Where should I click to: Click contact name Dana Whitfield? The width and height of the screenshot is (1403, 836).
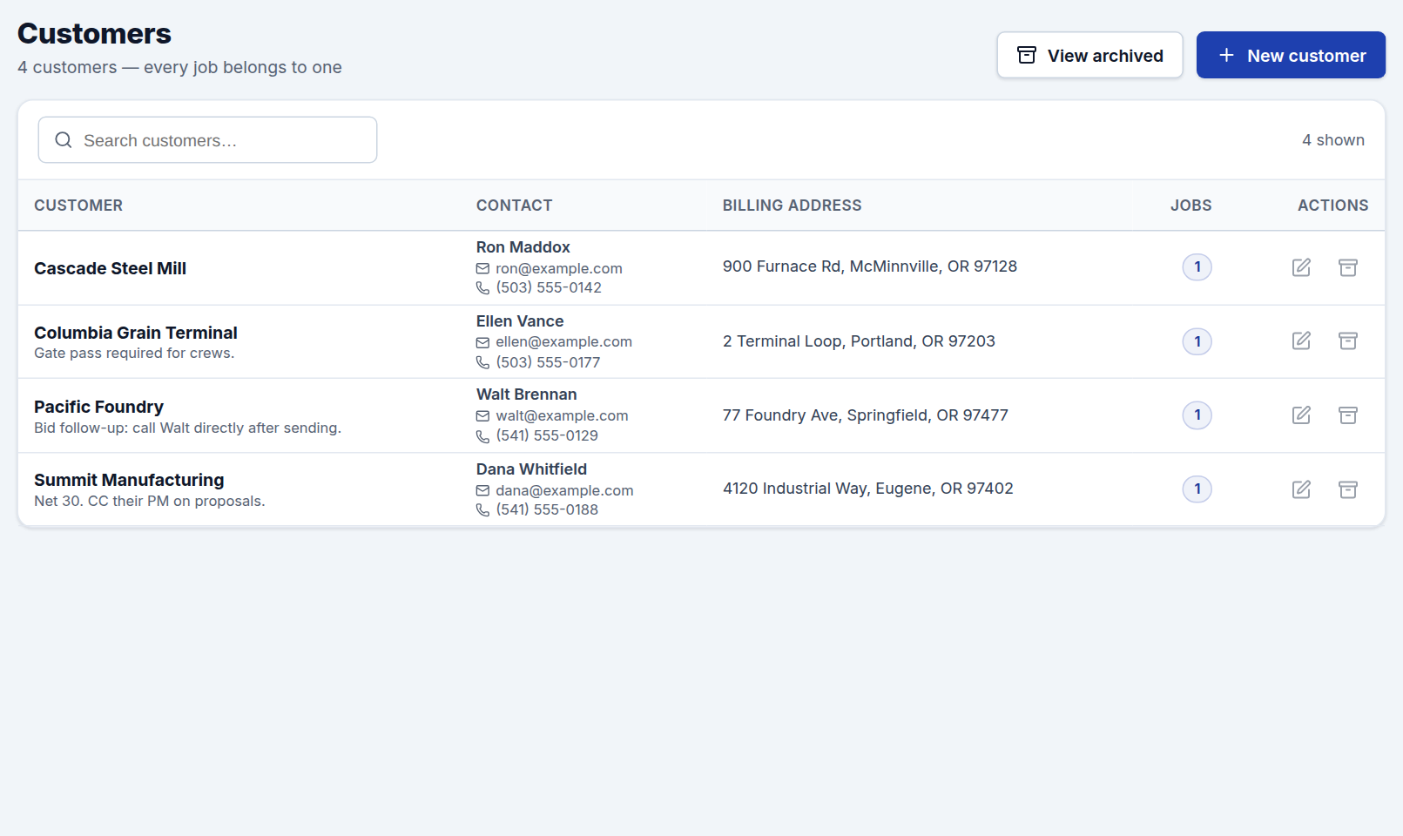click(532, 469)
